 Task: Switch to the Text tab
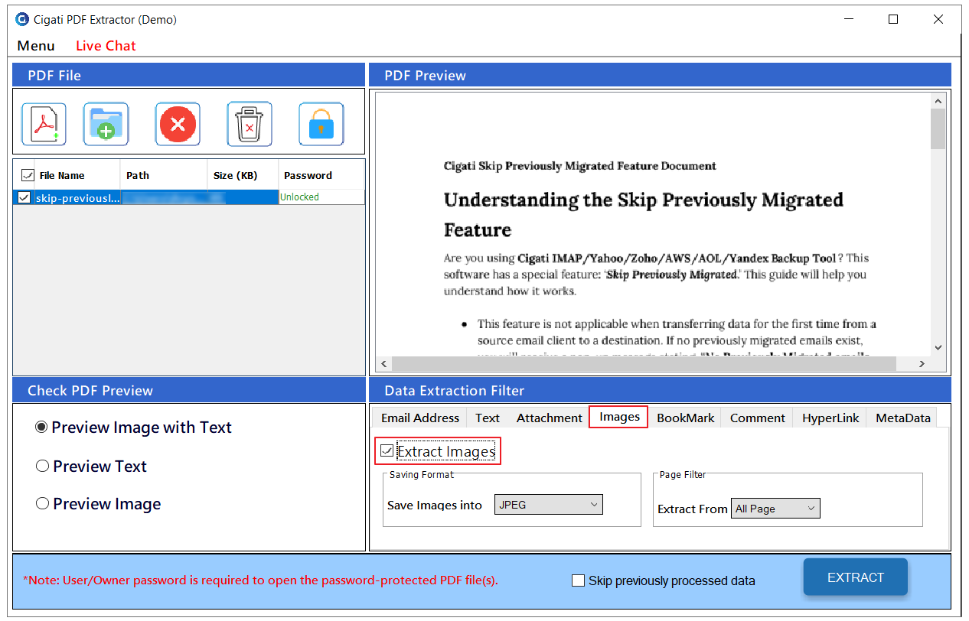[488, 418]
